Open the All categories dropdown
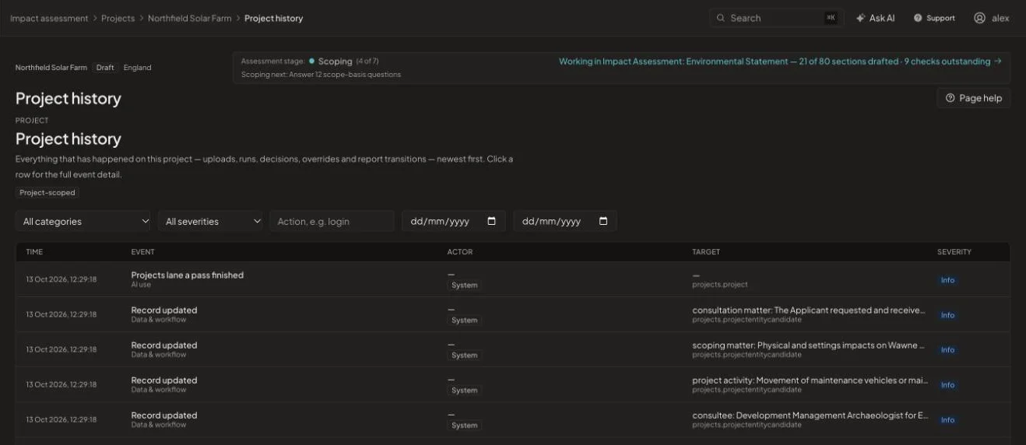Screen dimensions: 1026x445 click(x=83, y=221)
